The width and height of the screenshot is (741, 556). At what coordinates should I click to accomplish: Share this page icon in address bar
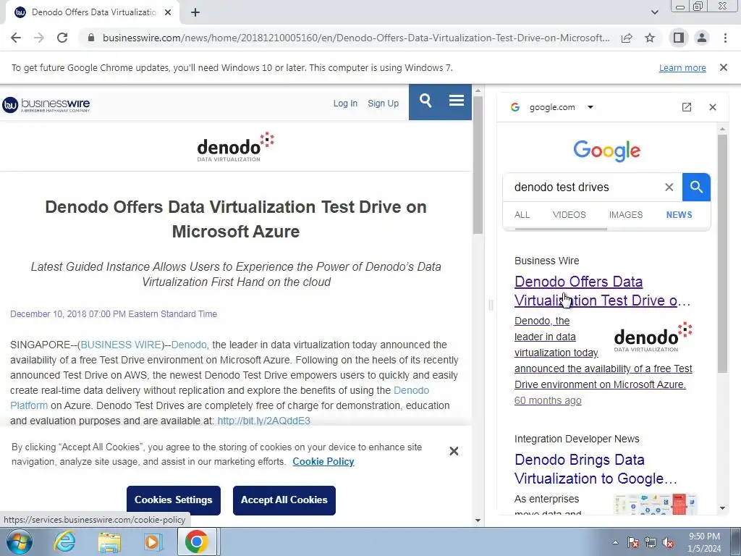(x=627, y=38)
